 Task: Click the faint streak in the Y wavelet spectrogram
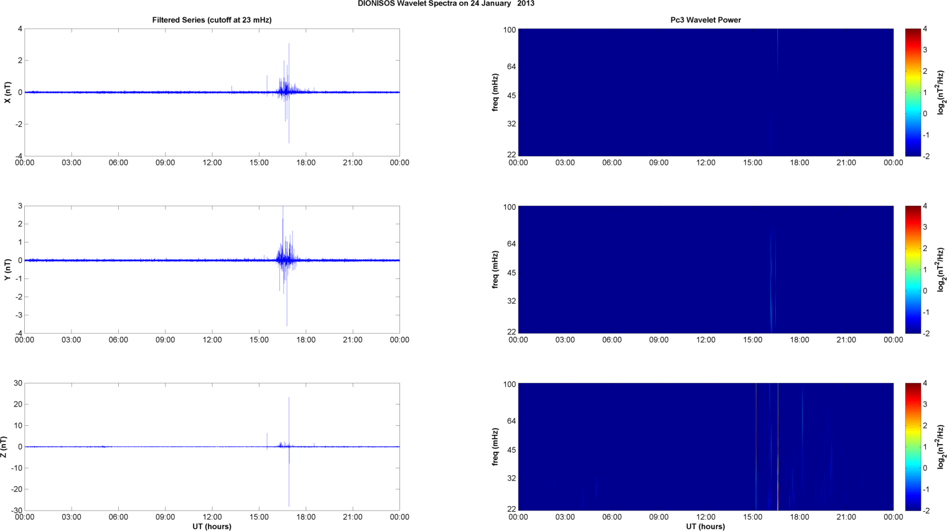[772, 280]
